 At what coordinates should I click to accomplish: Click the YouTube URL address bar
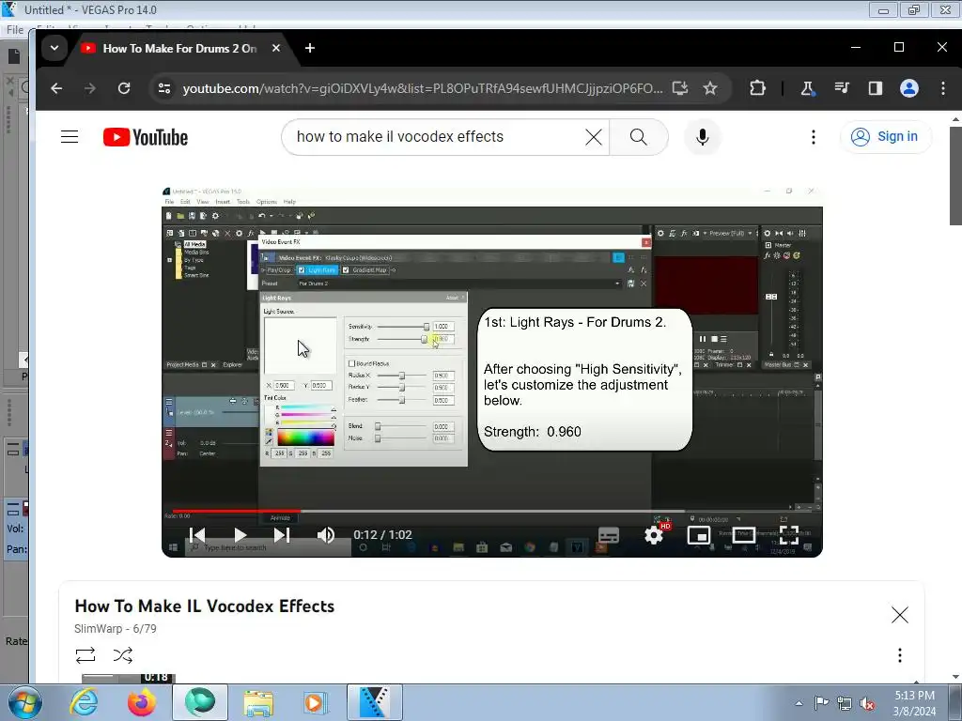pos(422,88)
